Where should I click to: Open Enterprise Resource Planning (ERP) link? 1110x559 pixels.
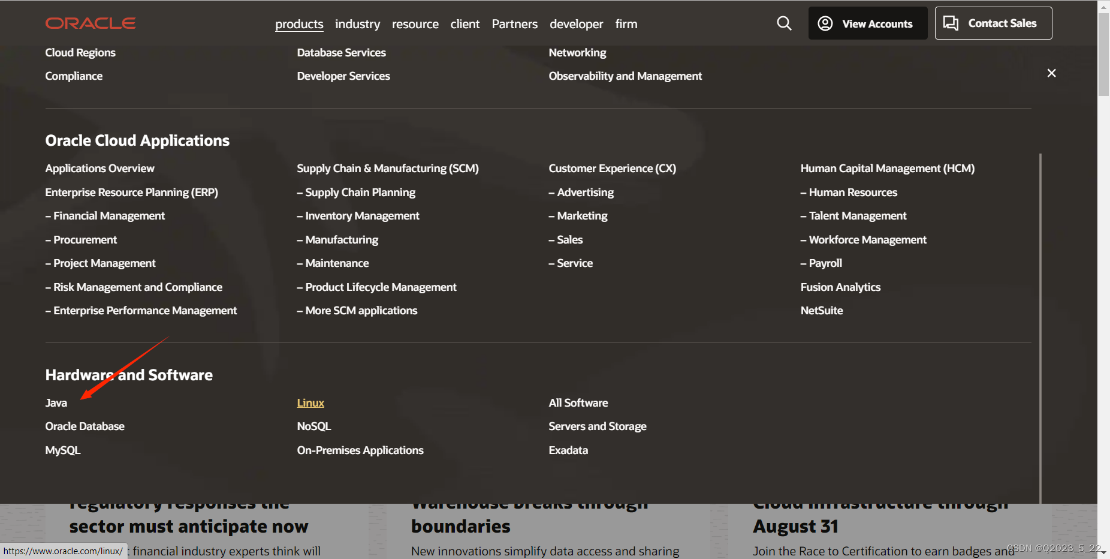tap(132, 193)
